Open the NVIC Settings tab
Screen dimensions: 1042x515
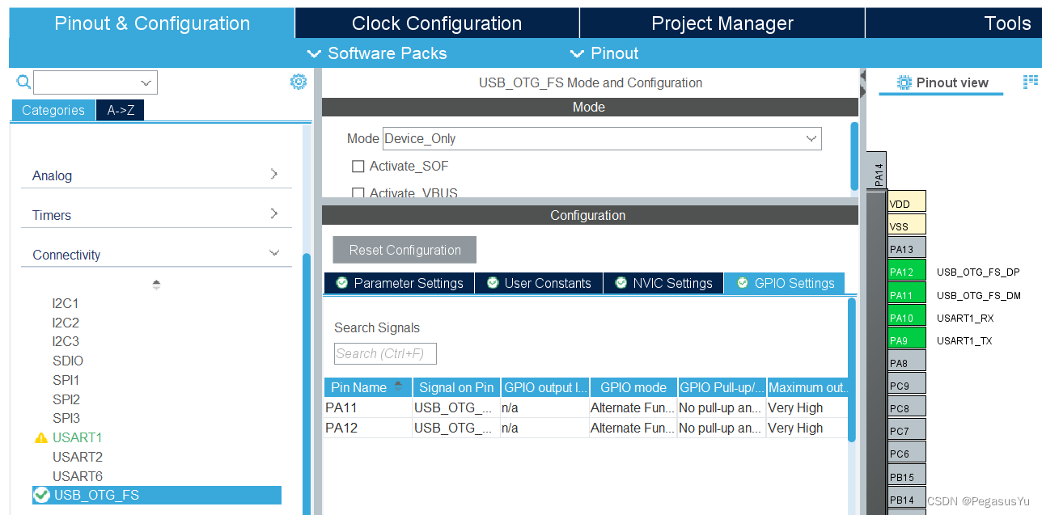click(x=663, y=283)
